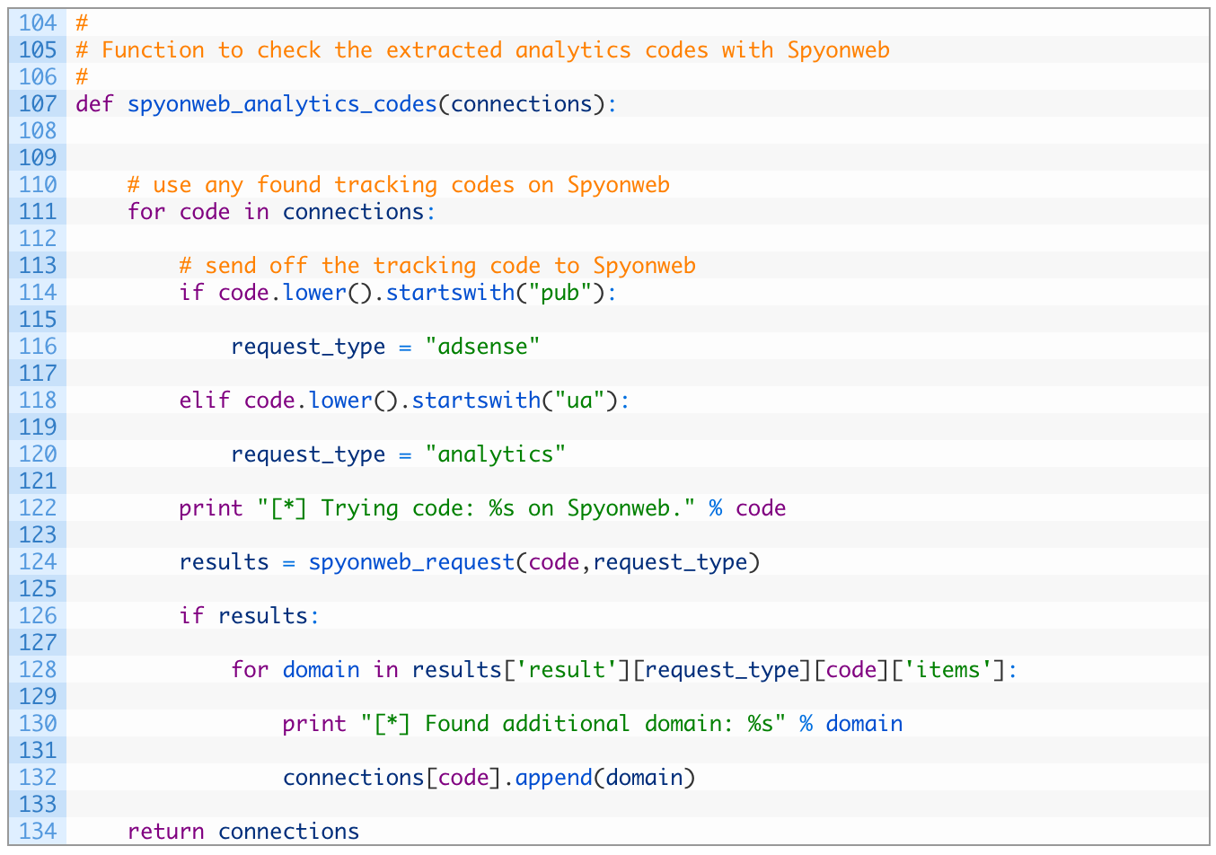Click line number 128 in the gutter
The height and width of the screenshot is (855, 1216).
click(x=38, y=669)
